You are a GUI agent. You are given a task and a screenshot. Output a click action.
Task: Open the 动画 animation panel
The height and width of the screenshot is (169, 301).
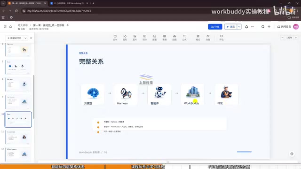pyautogui.click(x=208, y=38)
